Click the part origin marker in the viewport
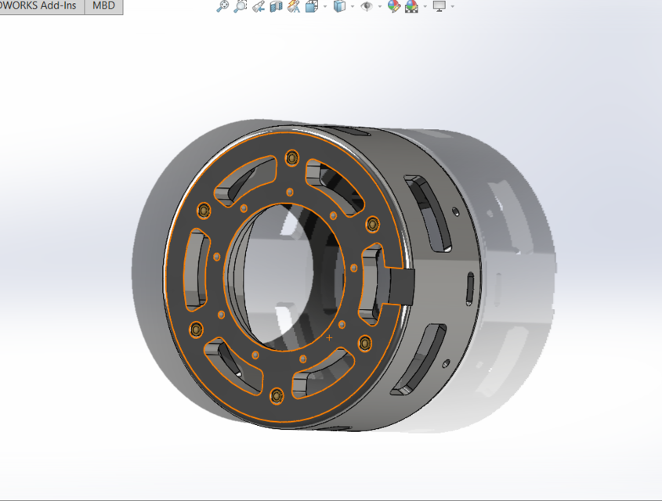 pyautogui.click(x=329, y=338)
